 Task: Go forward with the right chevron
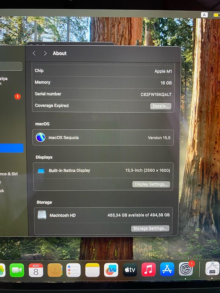coord(45,53)
